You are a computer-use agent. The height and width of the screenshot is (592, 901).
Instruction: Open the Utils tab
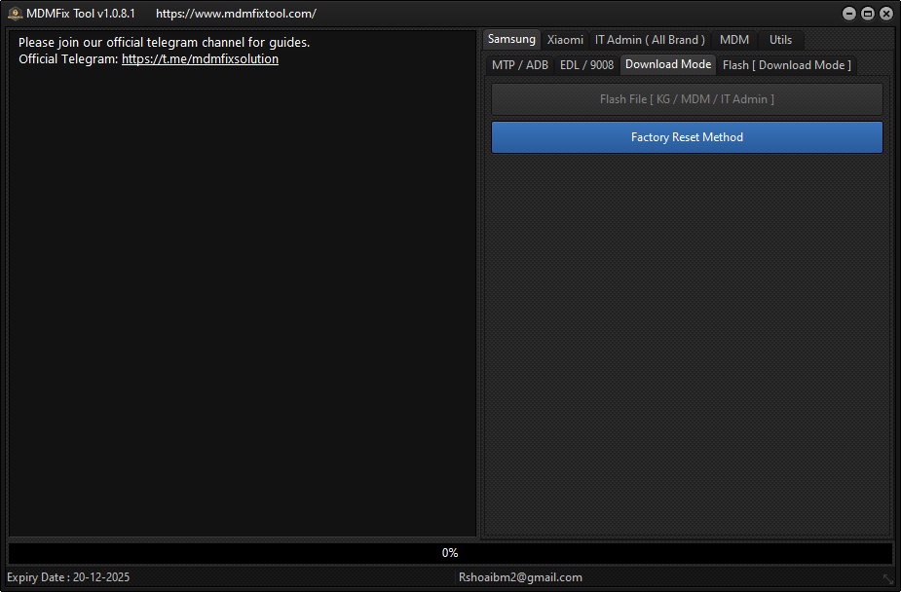[780, 39]
